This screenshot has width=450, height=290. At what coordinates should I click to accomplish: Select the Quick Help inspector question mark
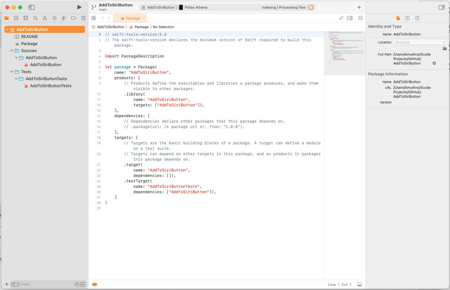pos(417,18)
